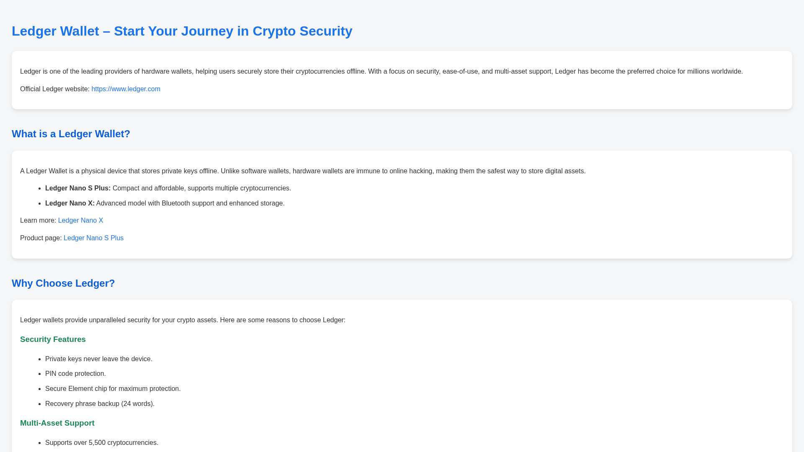This screenshot has width=804, height=452.
Task: Click the paragraph starting 'Ledger is one of the leading'
Action: (x=381, y=72)
